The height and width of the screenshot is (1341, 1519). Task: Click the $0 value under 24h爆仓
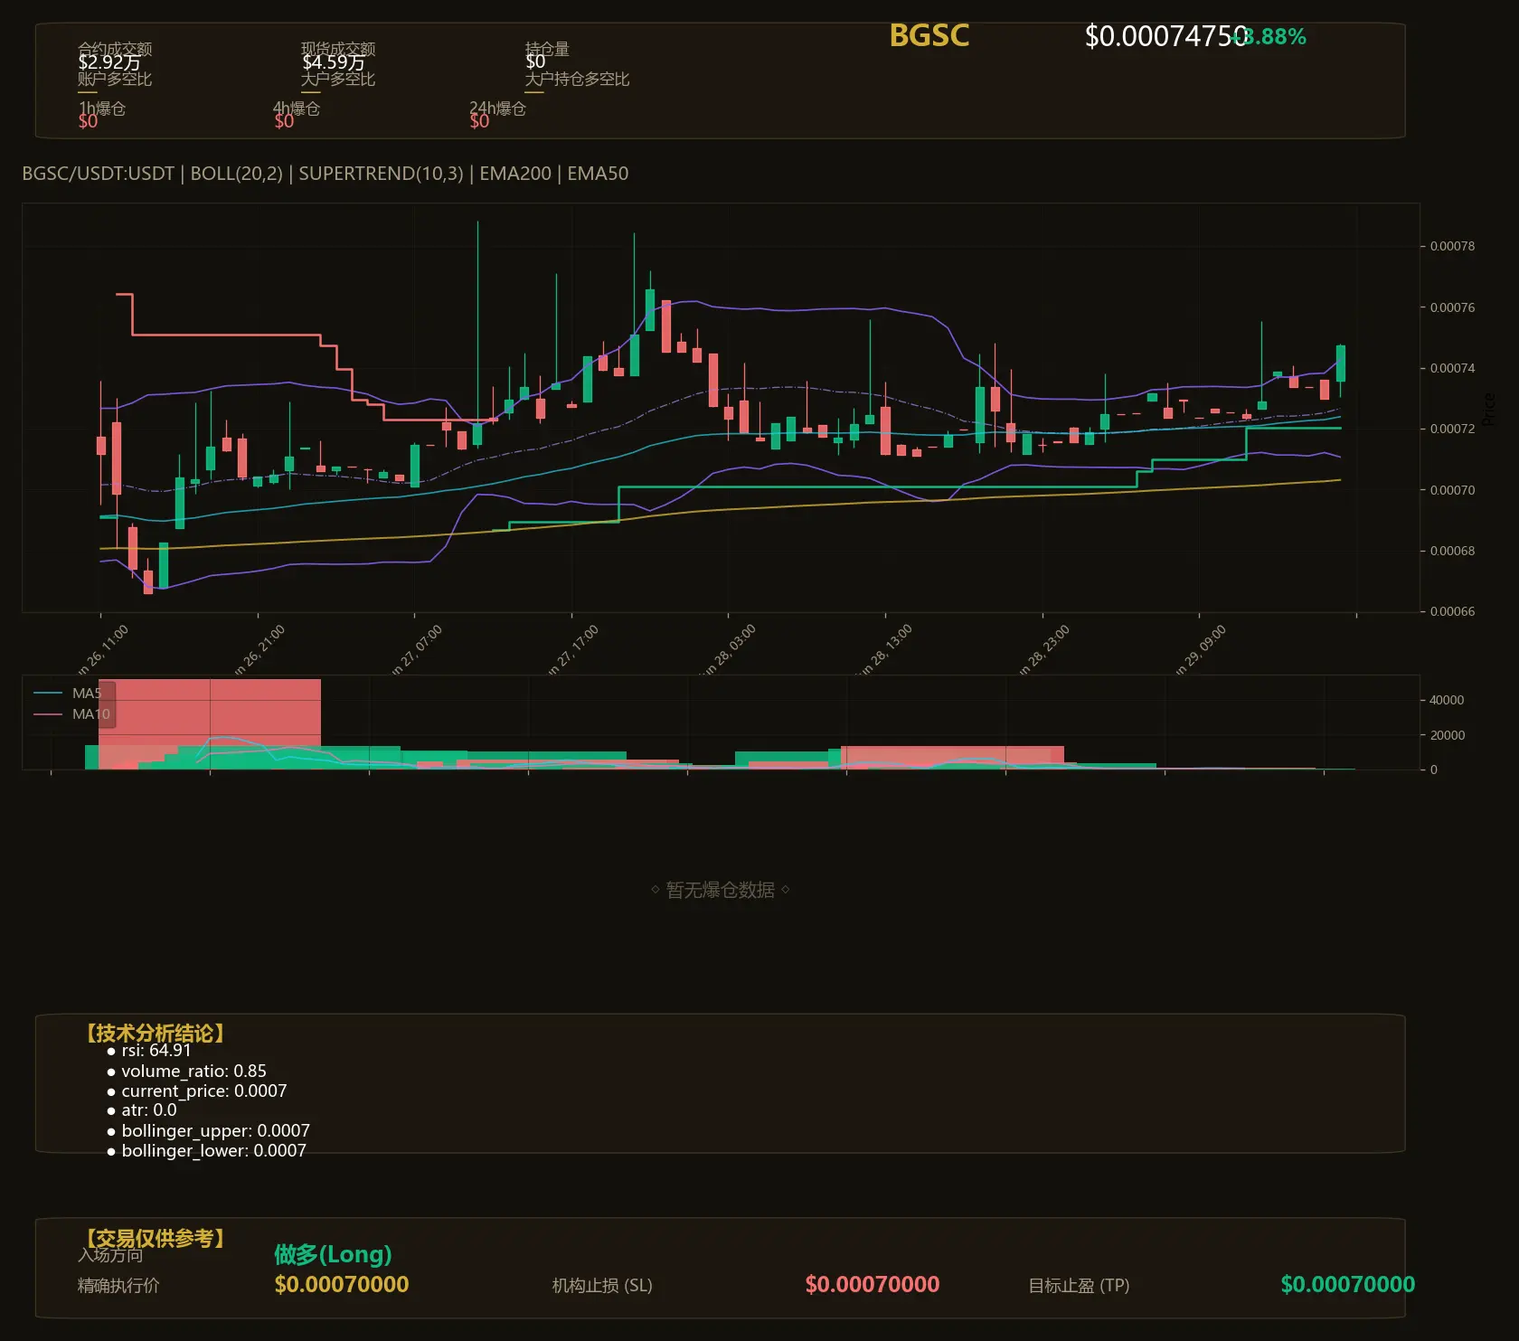[x=479, y=121]
